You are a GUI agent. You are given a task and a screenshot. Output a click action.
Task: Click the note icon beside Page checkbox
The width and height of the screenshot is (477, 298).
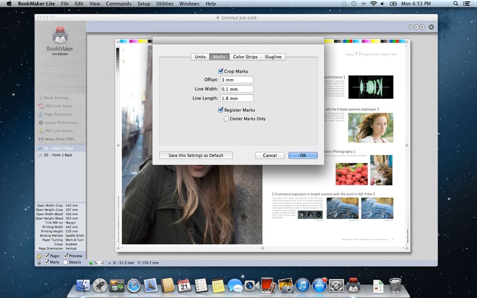39,256
